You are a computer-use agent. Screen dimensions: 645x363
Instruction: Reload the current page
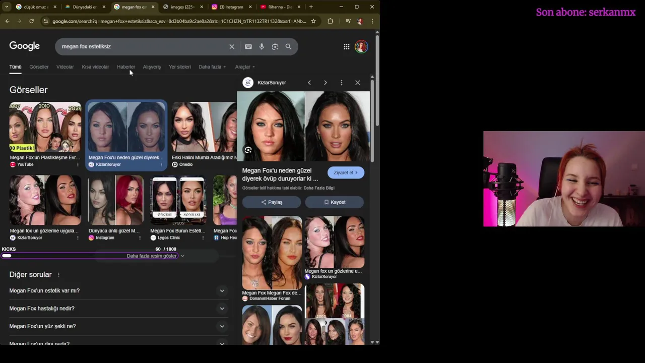point(31,21)
